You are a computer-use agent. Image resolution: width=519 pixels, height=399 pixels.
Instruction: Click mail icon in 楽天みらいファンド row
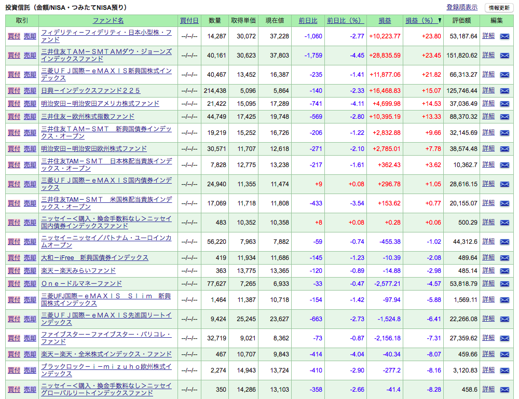point(504,271)
